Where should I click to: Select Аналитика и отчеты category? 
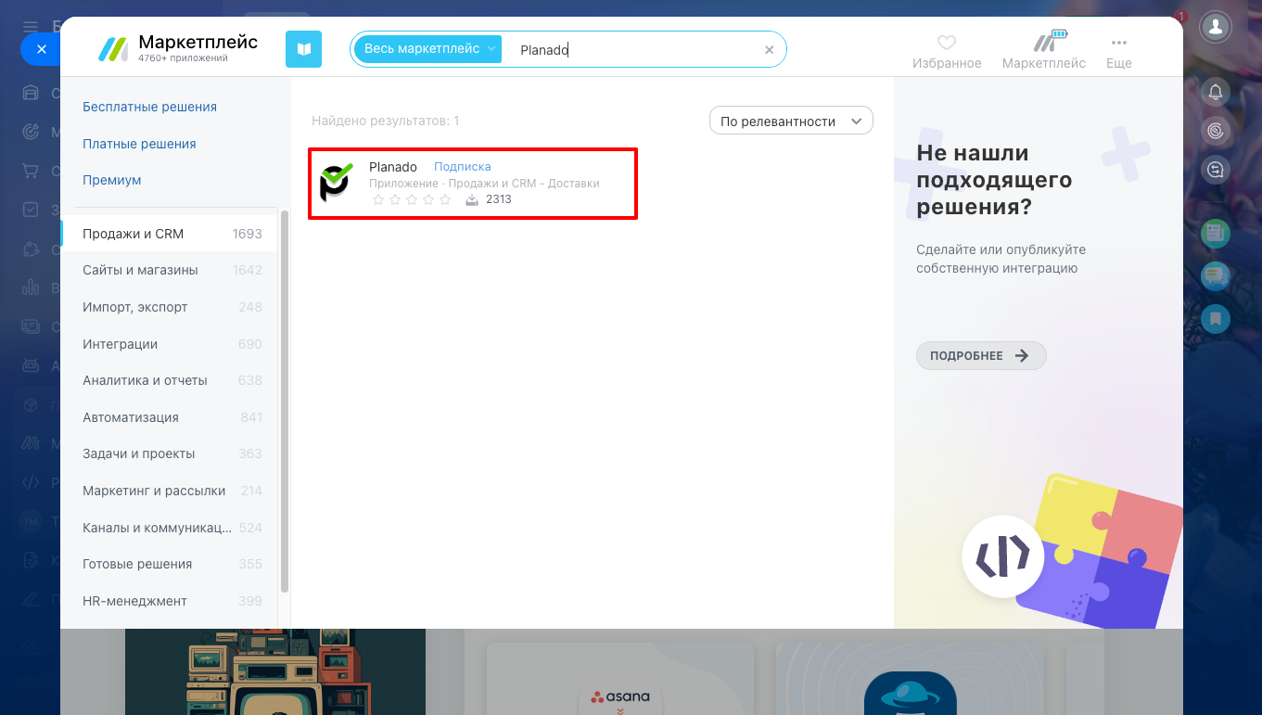pyautogui.click(x=169, y=380)
